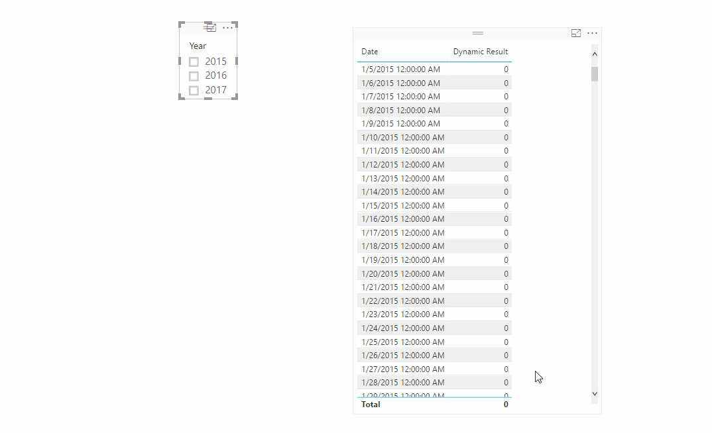Select row 1/20/2015 12:00:00 AM
Screen dimensions: 712x433
[434, 273]
